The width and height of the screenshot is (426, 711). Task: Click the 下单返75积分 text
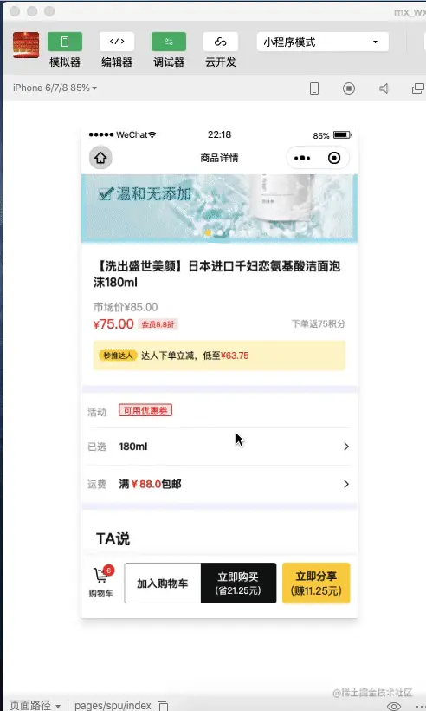pyautogui.click(x=319, y=323)
